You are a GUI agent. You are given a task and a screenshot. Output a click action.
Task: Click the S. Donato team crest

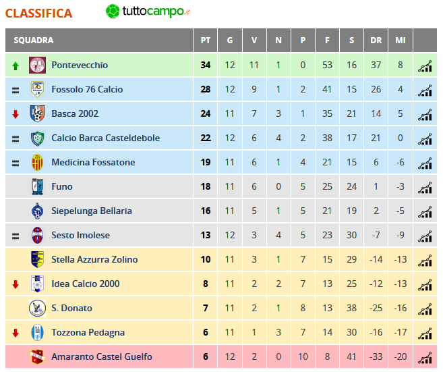pos(37,308)
